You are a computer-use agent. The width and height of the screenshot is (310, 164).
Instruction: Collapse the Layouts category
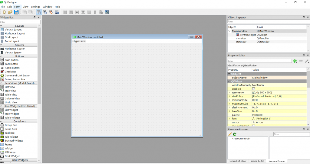click(x=1, y=26)
